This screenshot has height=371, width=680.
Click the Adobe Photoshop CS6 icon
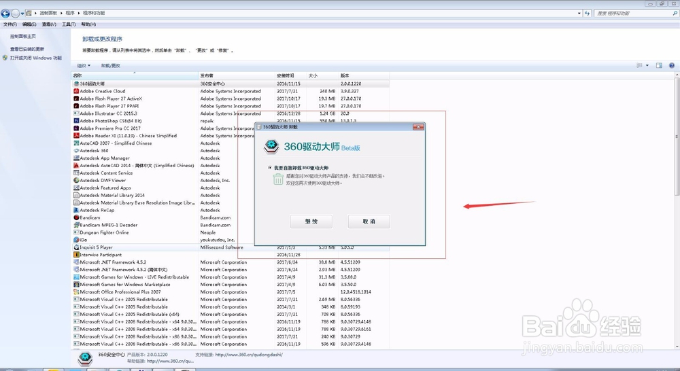click(76, 120)
